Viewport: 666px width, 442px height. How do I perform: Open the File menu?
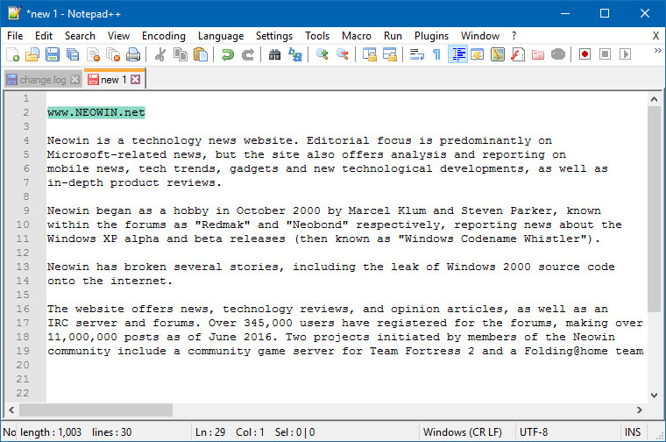click(15, 36)
